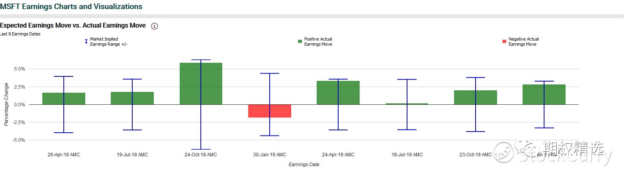Click the MSFT Earnings Charts and Visualizations heading

tap(71, 7)
